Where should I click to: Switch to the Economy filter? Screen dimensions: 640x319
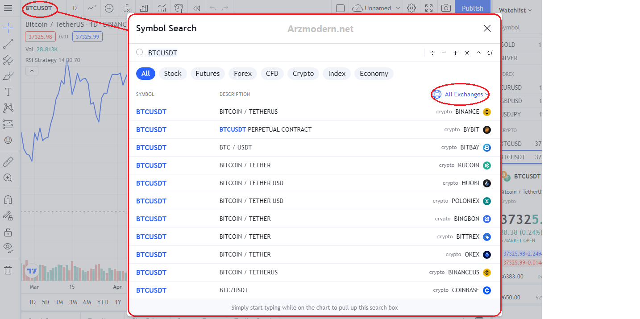tap(374, 74)
